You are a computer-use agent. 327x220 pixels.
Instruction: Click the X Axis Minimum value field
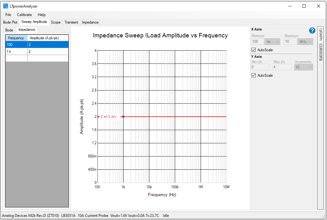tap(257, 41)
